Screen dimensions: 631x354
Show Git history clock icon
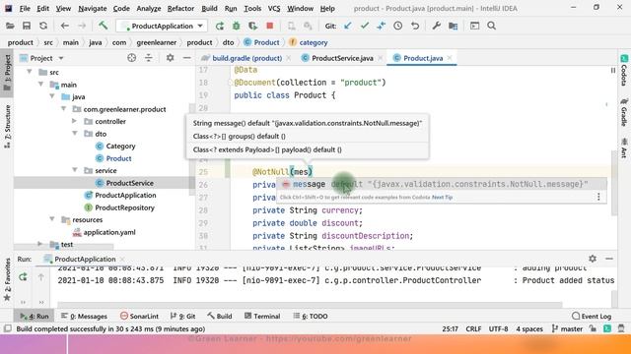pyautogui.click(x=398, y=27)
